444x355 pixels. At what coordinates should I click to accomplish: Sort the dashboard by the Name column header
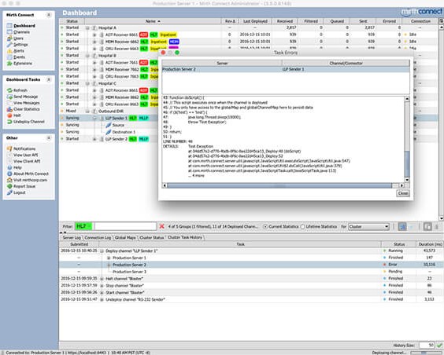[153, 21]
